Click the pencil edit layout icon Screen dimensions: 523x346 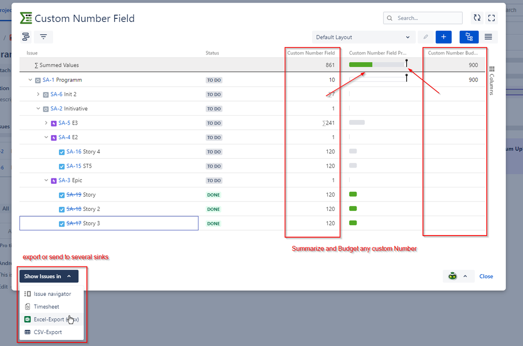pos(426,37)
